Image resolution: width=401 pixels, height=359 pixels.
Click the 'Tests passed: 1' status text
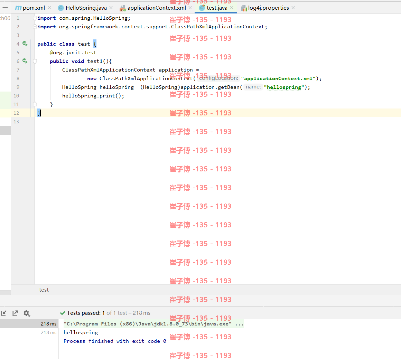86,313
